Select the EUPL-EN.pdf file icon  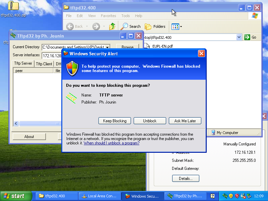(148, 46)
